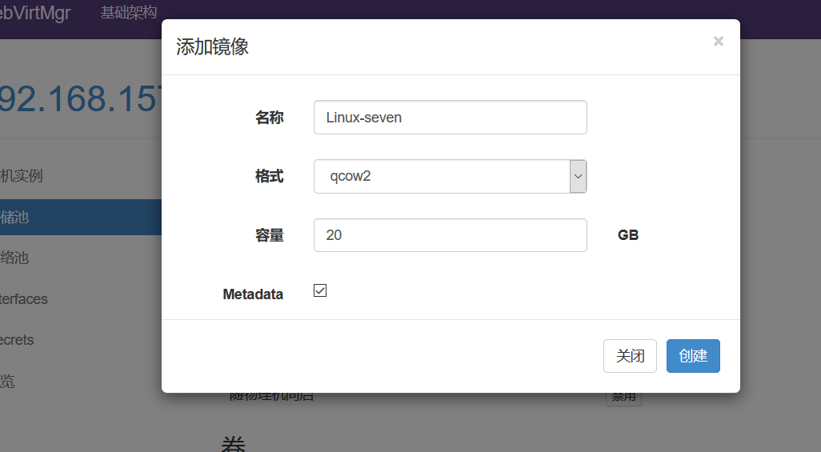
Task: Click the 容量 field label
Action: click(269, 235)
